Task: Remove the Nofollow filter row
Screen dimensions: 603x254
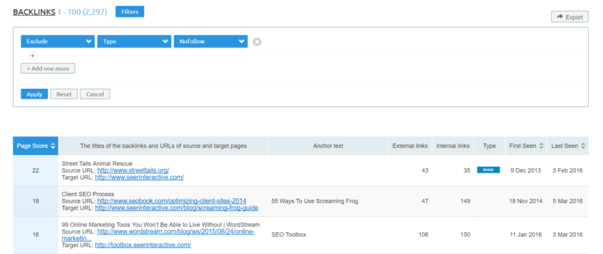Action: (x=257, y=42)
